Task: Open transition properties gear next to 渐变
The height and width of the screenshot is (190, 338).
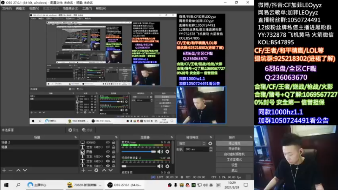Action: pyautogui.click(x=210, y=143)
